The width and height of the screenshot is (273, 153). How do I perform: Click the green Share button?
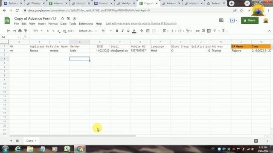click(250, 20)
